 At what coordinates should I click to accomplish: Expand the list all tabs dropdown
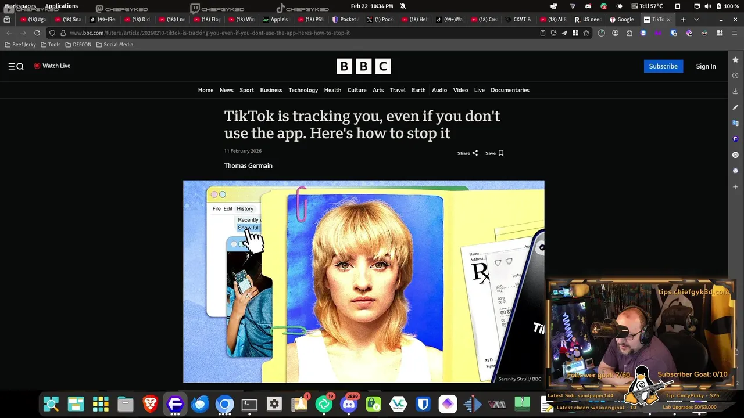696,20
